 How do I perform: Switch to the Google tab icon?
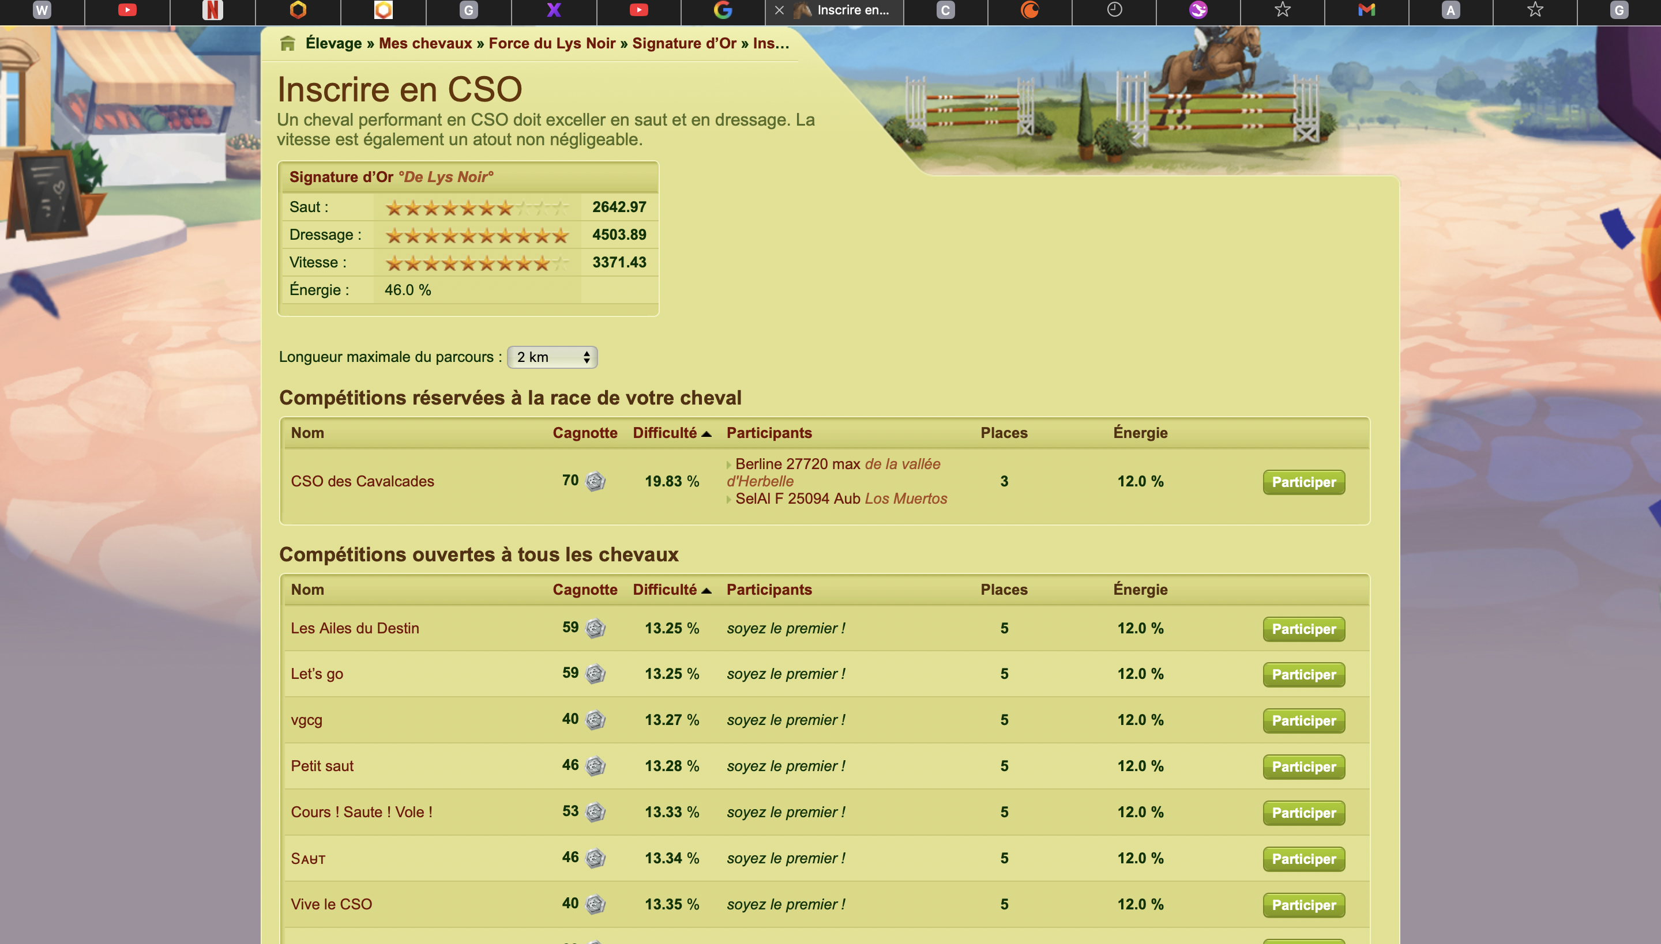pyautogui.click(x=723, y=10)
